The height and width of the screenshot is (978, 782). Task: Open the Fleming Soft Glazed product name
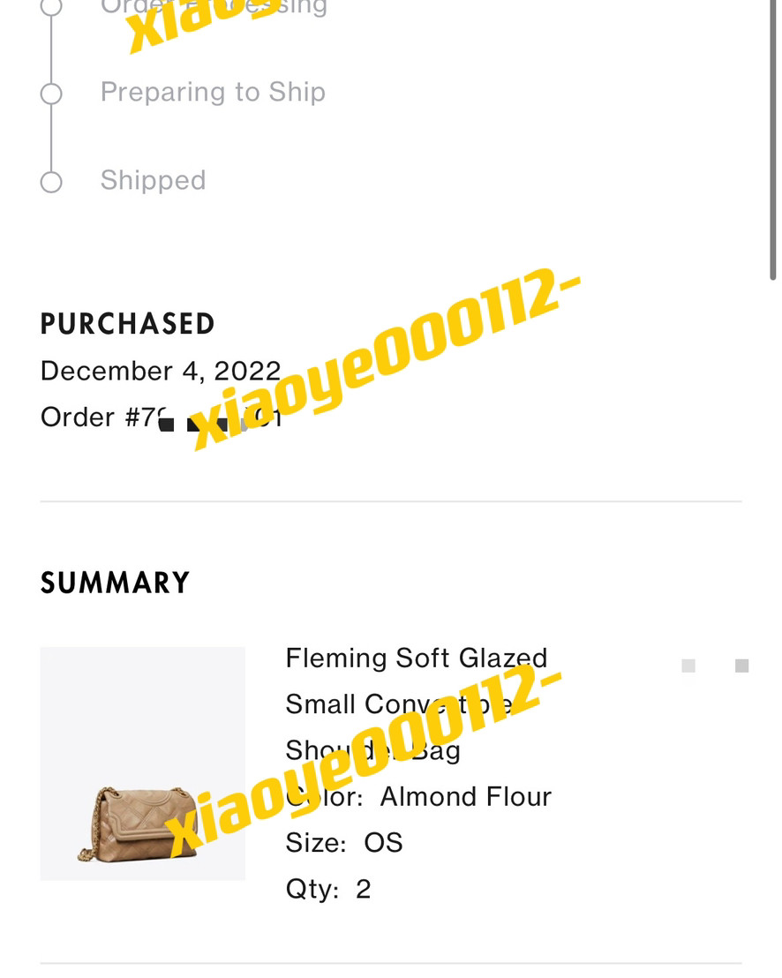click(x=416, y=658)
